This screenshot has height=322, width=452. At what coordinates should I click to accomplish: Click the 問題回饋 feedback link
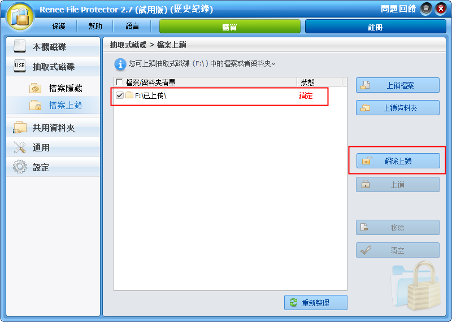coord(398,9)
